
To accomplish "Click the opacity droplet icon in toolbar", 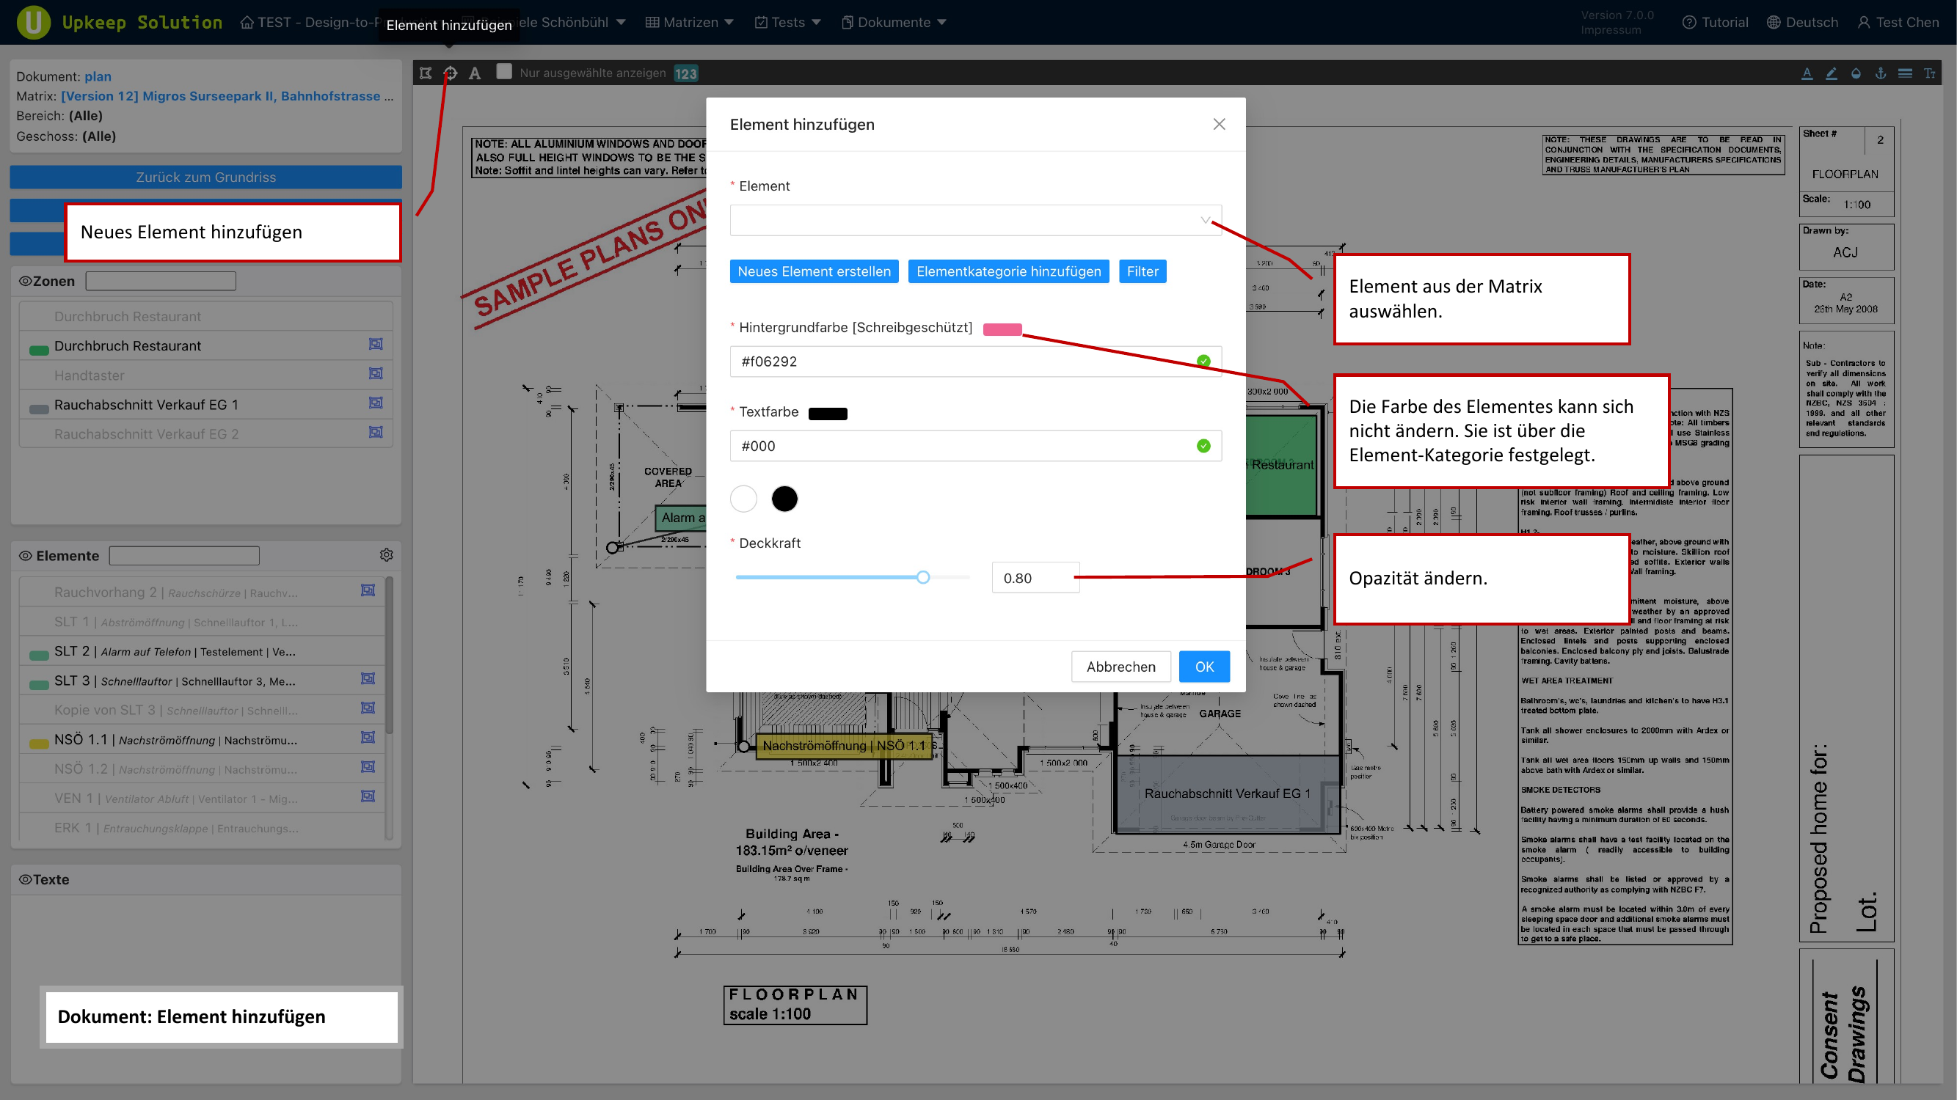I will [1856, 73].
